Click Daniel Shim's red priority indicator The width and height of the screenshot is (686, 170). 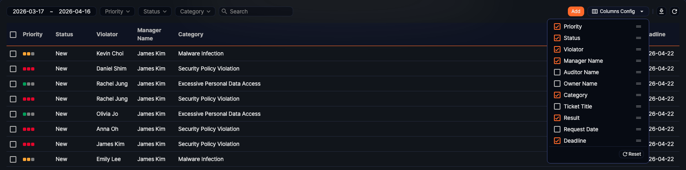click(29, 69)
